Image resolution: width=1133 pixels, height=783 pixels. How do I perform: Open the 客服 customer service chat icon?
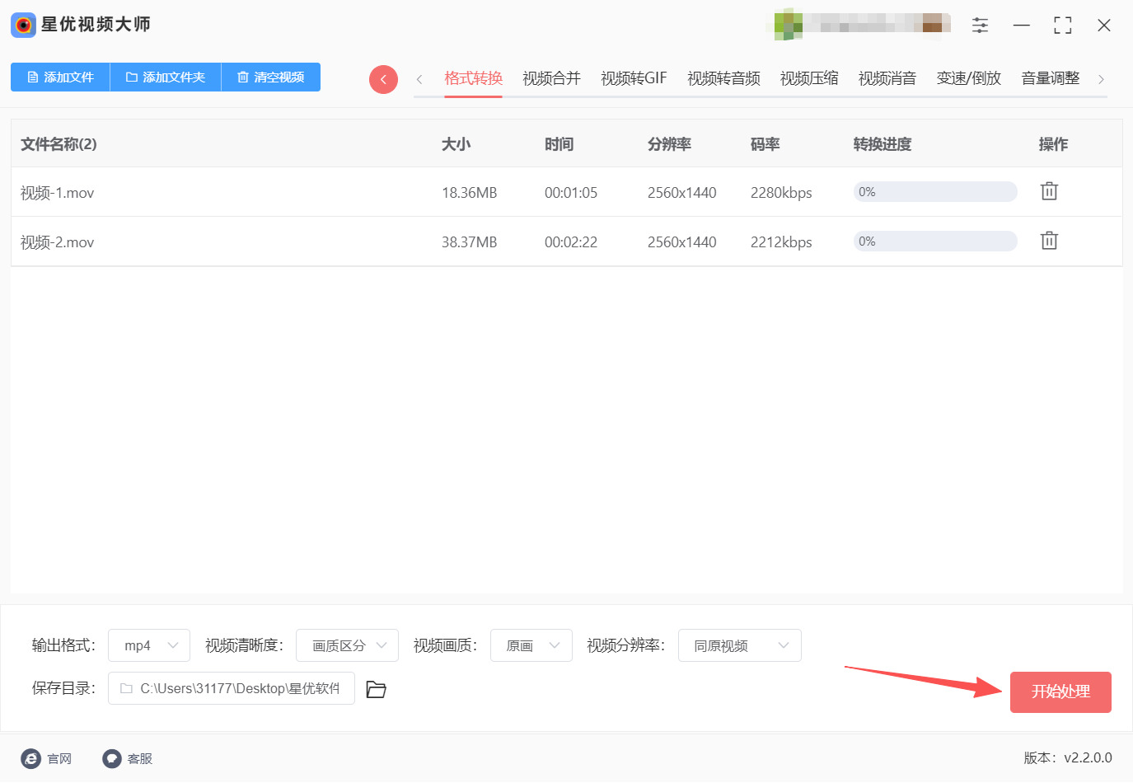coord(112,758)
